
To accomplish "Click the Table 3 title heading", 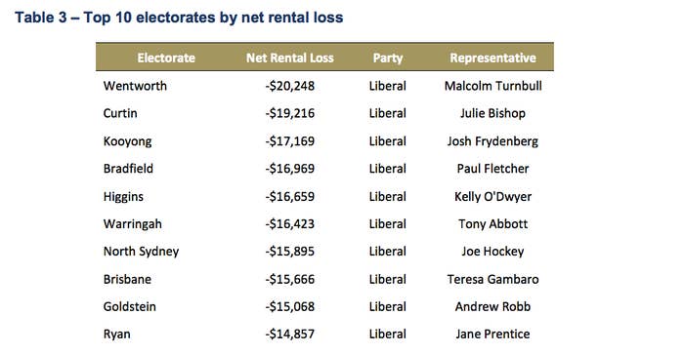I will pyautogui.click(x=179, y=18).
